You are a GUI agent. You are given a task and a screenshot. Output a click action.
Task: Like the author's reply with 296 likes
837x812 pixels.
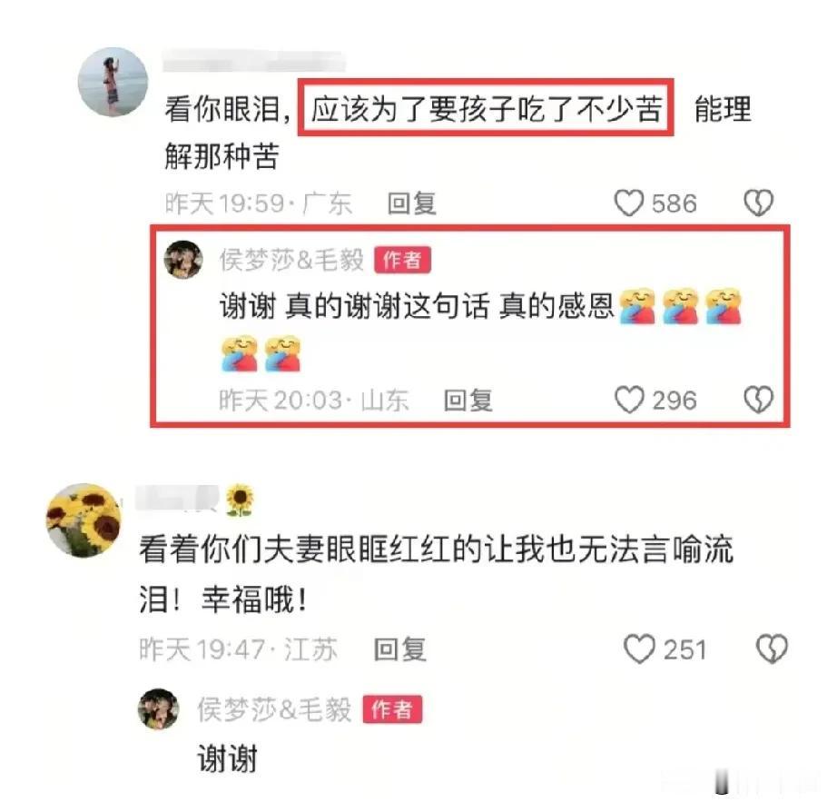629,401
